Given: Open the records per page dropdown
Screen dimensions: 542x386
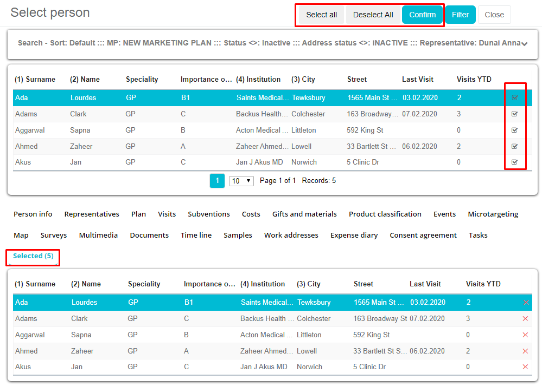Looking at the screenshot, I should (241, 181).
